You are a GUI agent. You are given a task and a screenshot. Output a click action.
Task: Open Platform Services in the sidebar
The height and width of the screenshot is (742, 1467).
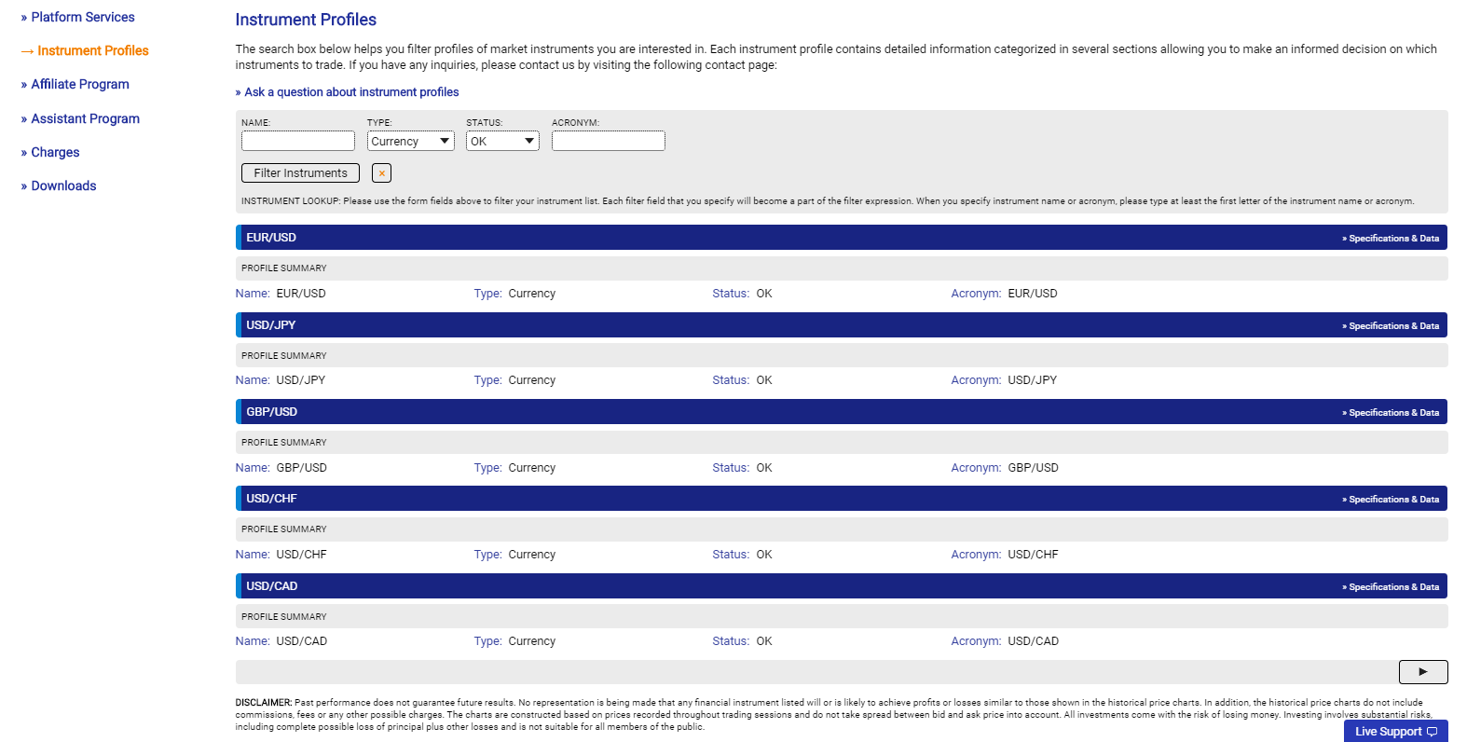(x=83, y=17)
